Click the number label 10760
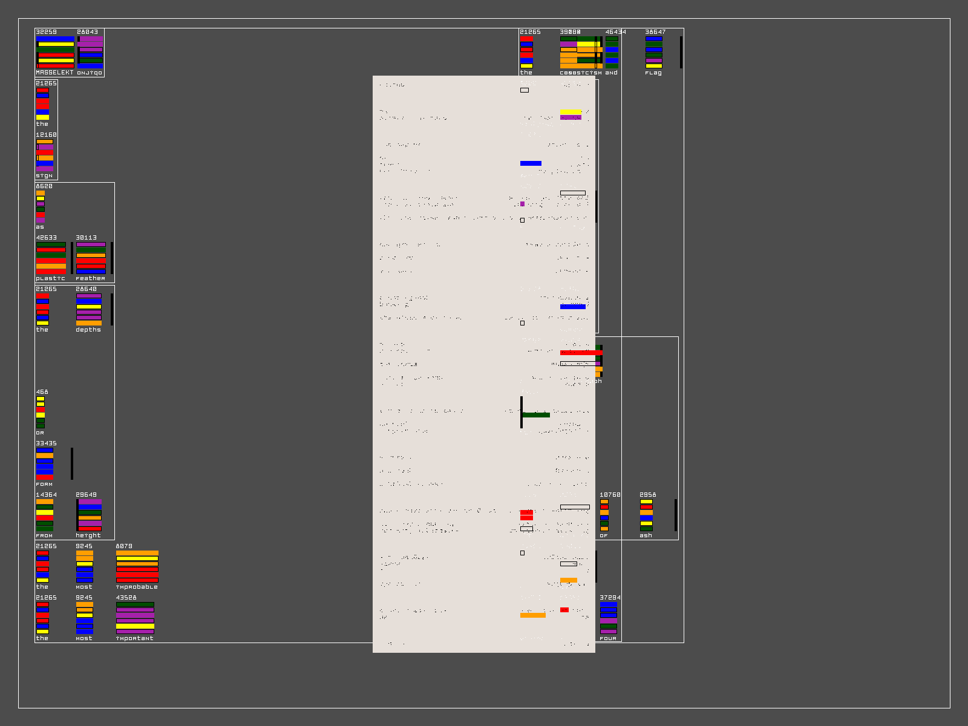Viewport: 968px width, 726px height. coord(610,495)
